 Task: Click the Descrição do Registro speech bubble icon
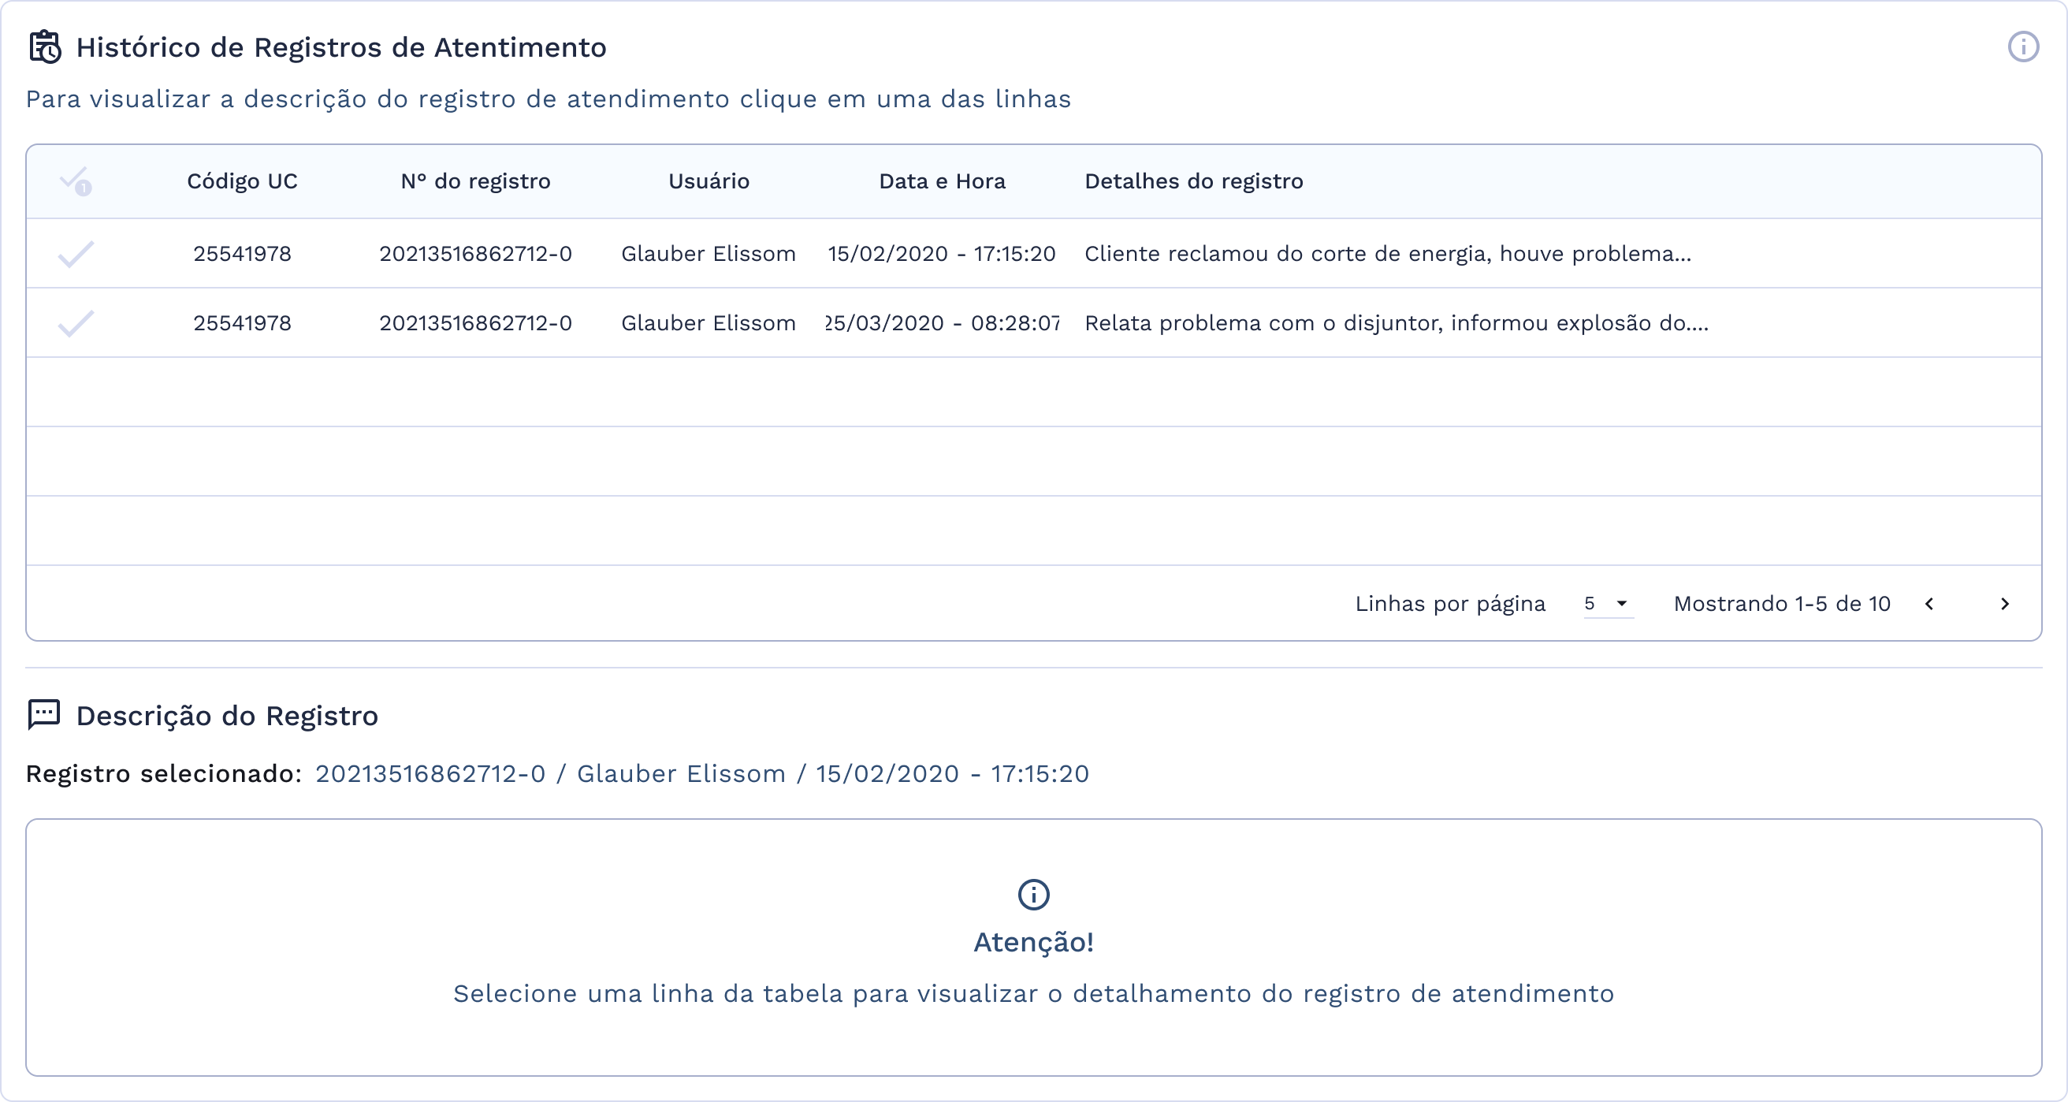pyautogui.click(x=43, y=714)
